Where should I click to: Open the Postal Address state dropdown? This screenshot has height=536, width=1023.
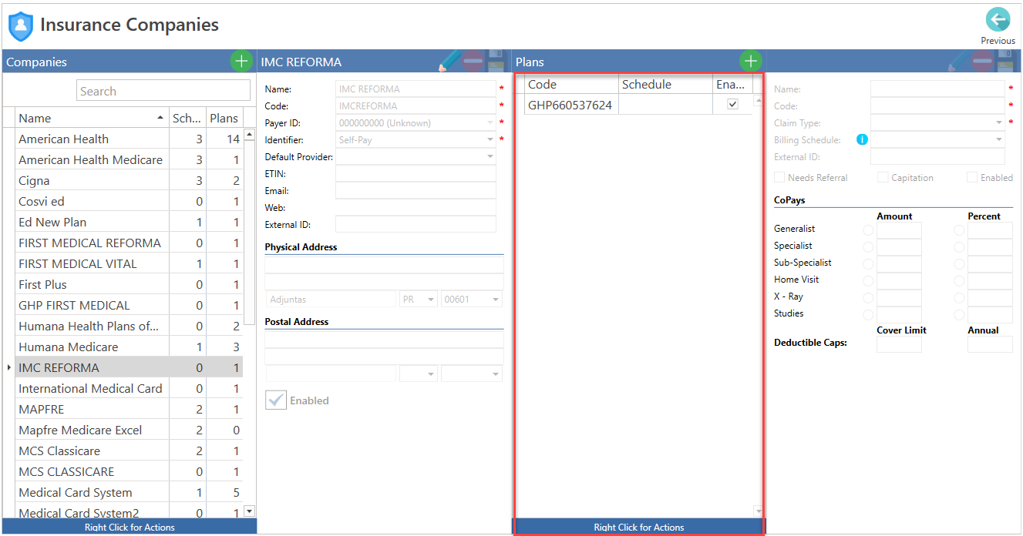point(430,374)
